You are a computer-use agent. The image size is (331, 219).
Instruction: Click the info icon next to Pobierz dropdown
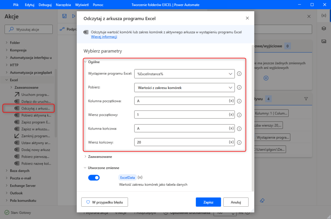click(x=239, y=87)
